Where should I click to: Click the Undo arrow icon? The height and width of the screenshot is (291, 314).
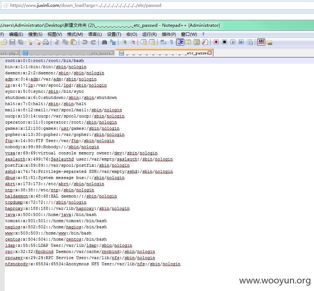click(x=85, y=42)
